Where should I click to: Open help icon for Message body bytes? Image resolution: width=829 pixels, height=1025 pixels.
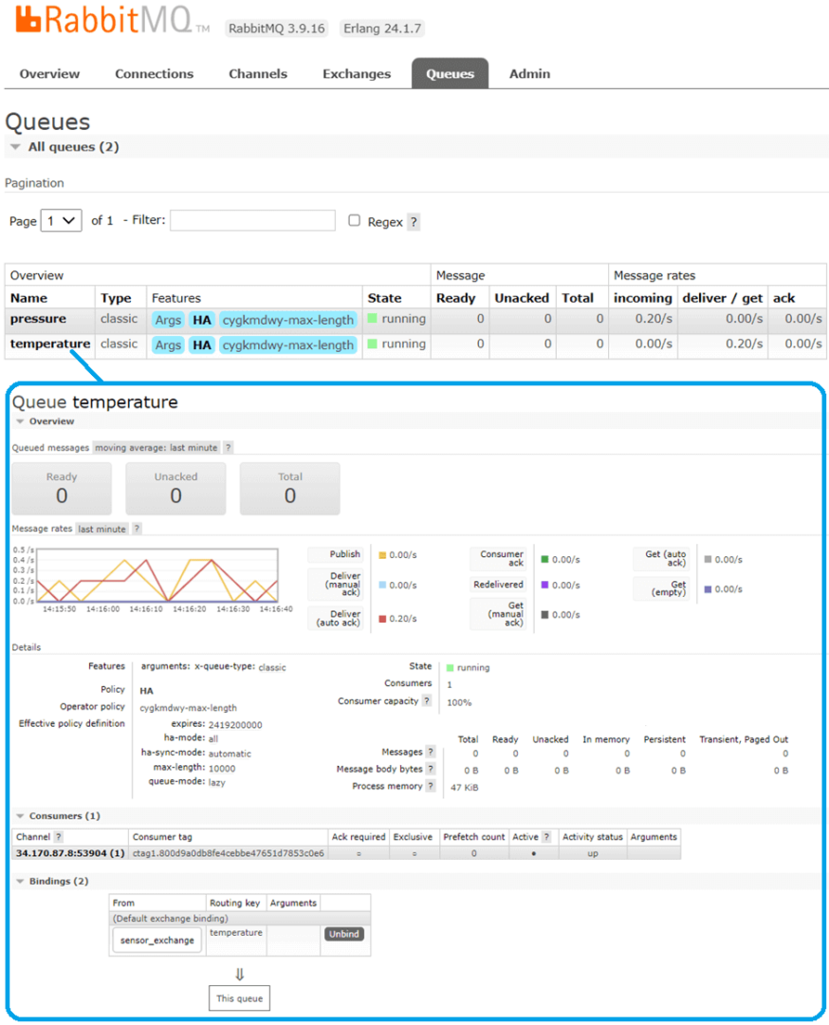click(x=431, y=770)
